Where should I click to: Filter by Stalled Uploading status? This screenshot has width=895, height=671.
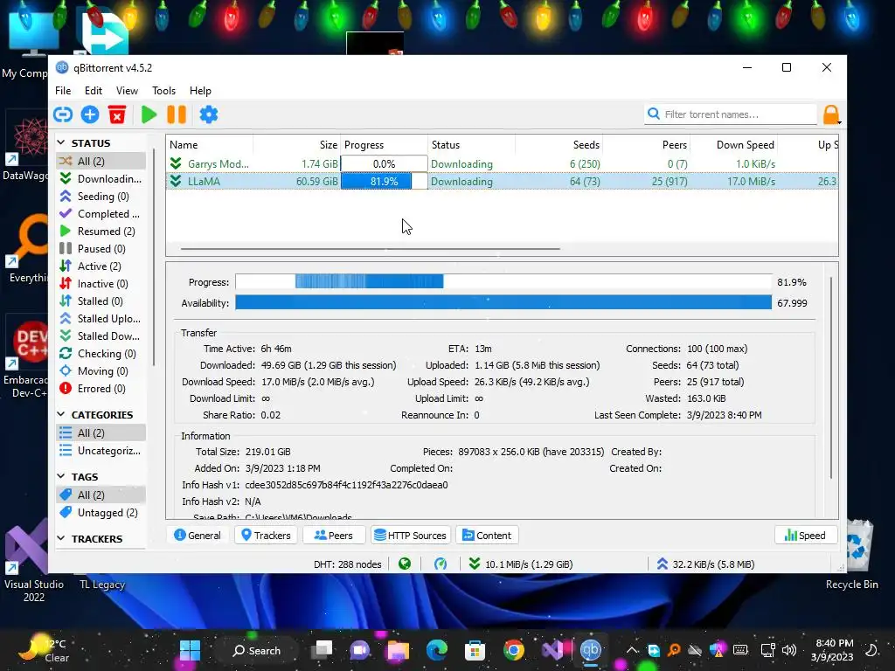click(101, 318)
